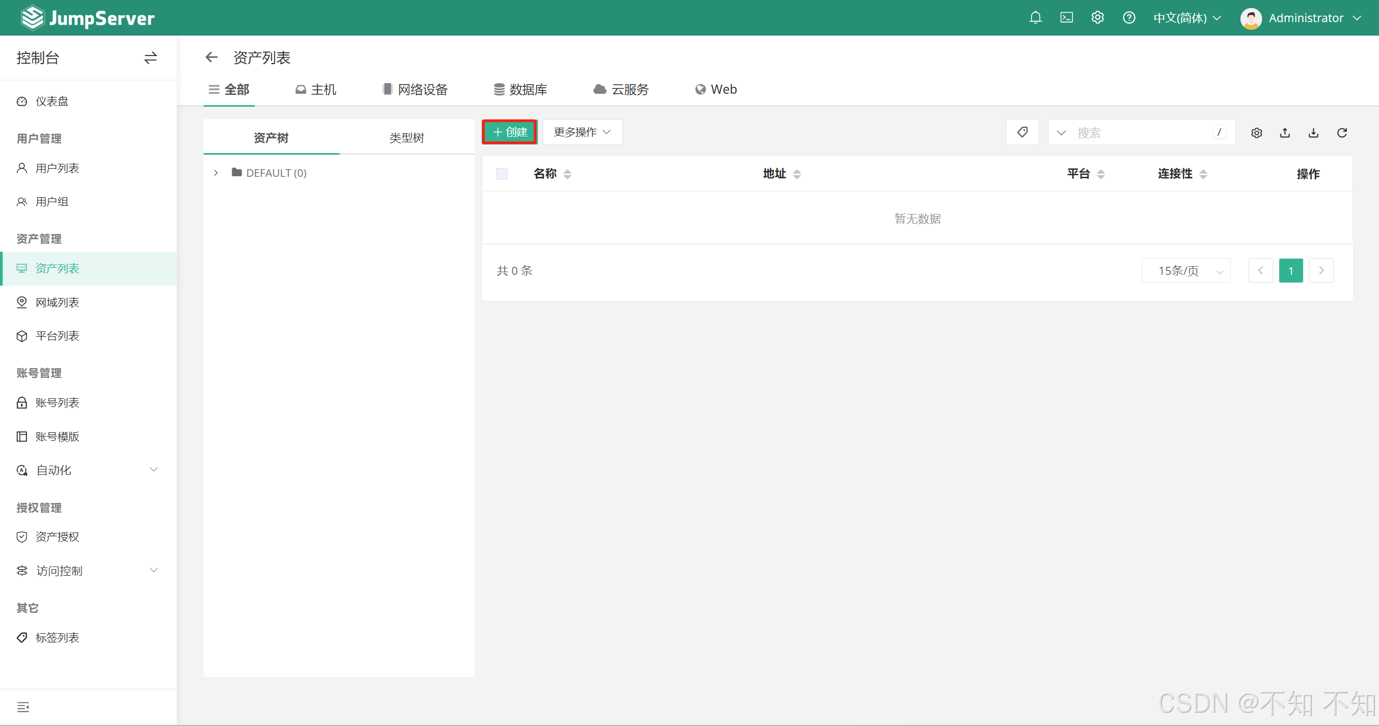
Task: Switch console view using swap arrows icon
Action: pos(150,58)
